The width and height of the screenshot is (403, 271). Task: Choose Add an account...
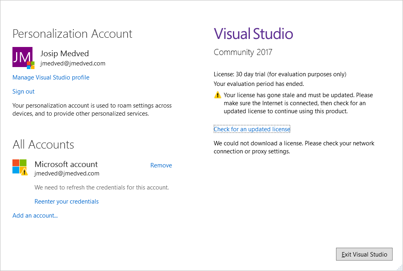pos(35,216)
